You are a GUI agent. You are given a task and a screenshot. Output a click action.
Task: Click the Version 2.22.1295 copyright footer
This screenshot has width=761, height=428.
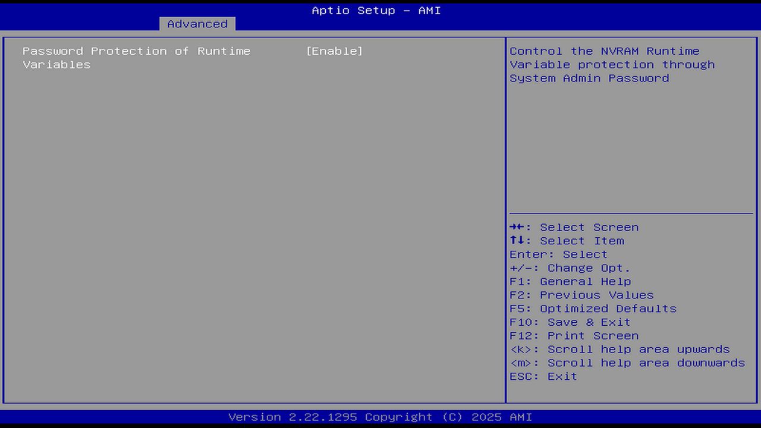click(x=380, y=417)
